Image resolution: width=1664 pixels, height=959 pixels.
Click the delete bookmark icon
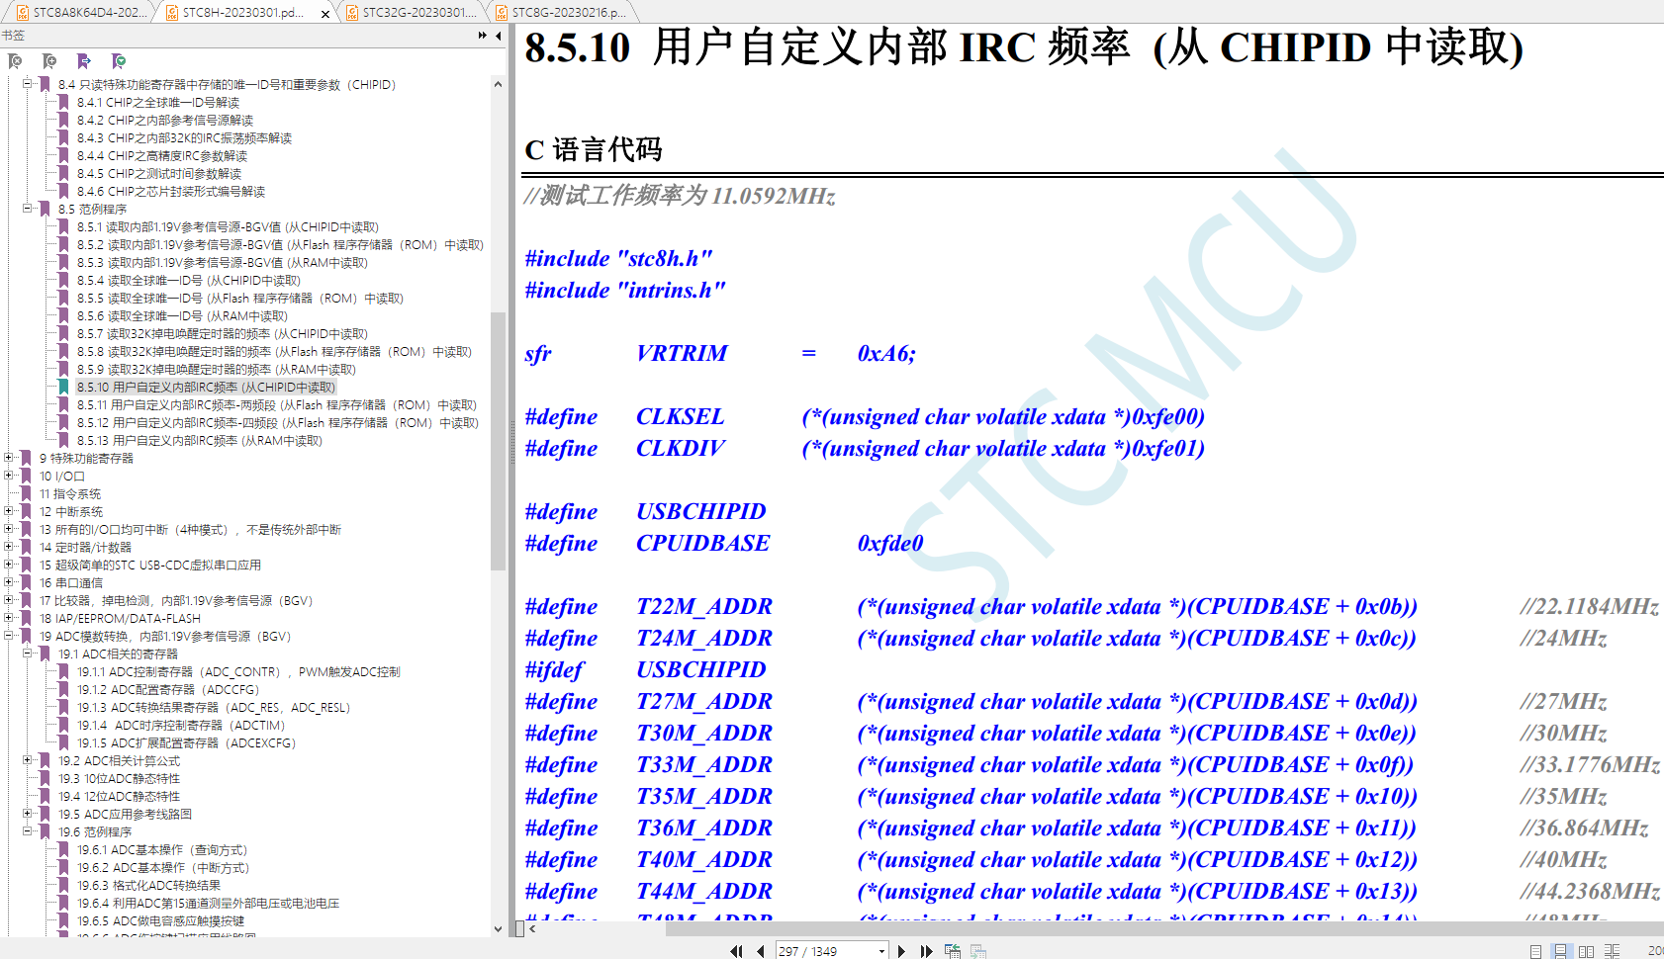click(x=15, y=61)
